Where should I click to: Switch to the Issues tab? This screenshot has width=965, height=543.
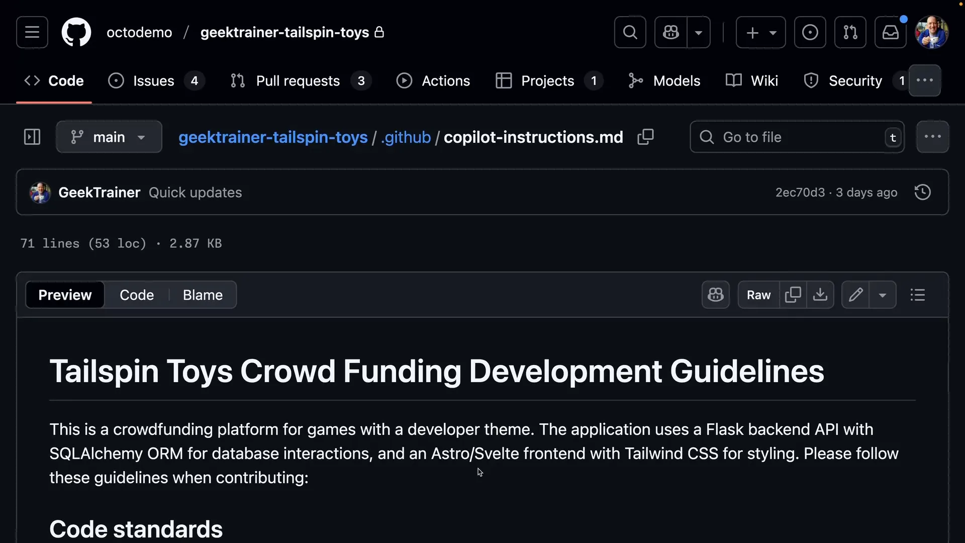point(156,81)
